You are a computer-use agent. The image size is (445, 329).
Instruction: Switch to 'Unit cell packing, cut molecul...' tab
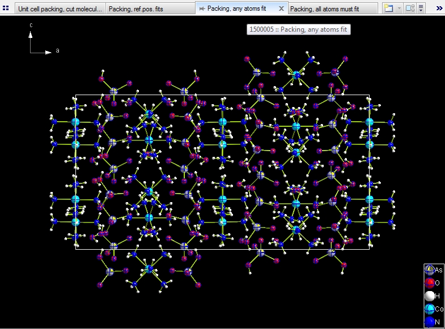click(x=60, y=9)
